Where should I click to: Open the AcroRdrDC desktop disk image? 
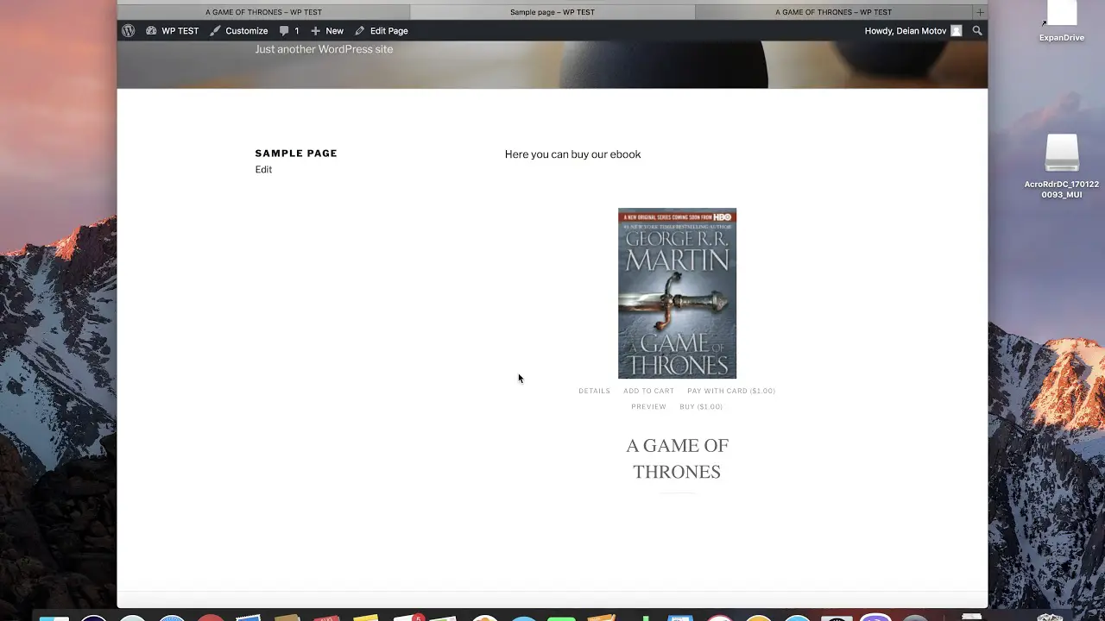(x=1061, y=166)
